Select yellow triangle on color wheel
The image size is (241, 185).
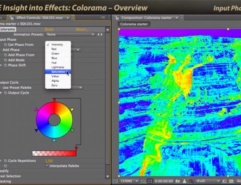click(72, 109)
